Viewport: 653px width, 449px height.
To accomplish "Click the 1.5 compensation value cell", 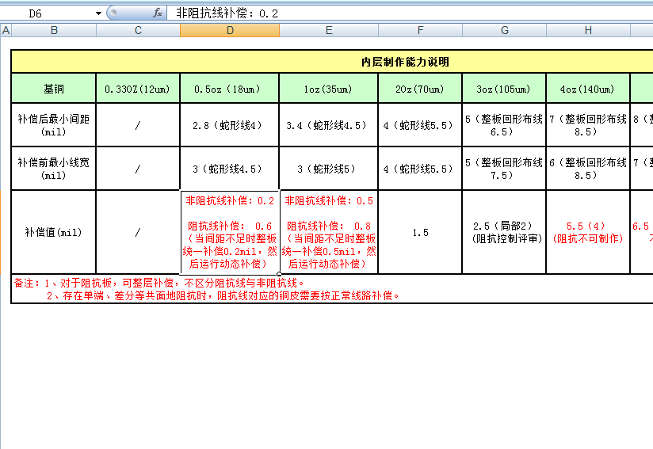I will tap(420, 232).
